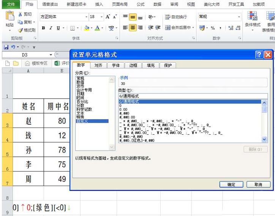The width and height of the screenshot is (275, 216).
Task: Click the Undo arrow icon
Action: pos(13,47)
